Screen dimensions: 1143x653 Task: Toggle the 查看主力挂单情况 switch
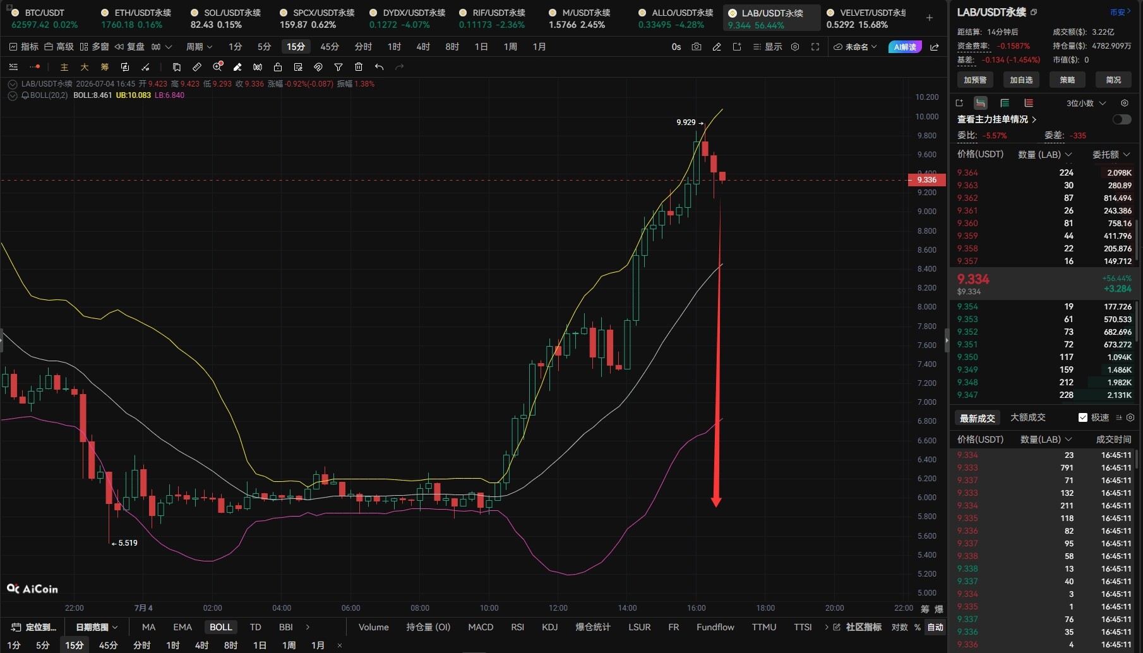[1122, 119]
